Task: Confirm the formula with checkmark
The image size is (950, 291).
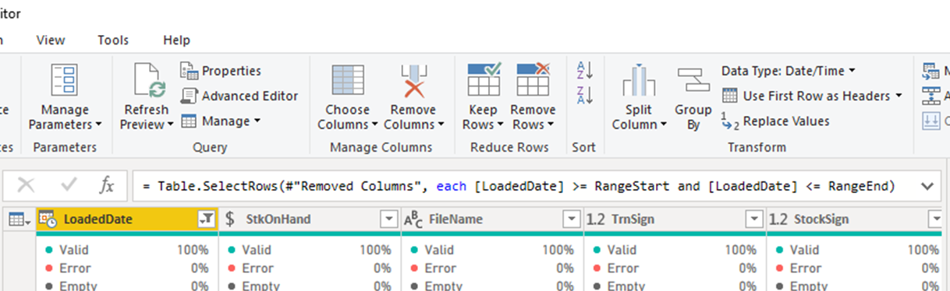Action: click(x=69, y=186)
